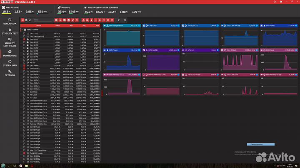The width and height of the screenshot is (300, 168).
Task: Check the Bus Clock checkbox
Action: click(x=24, y=92)
